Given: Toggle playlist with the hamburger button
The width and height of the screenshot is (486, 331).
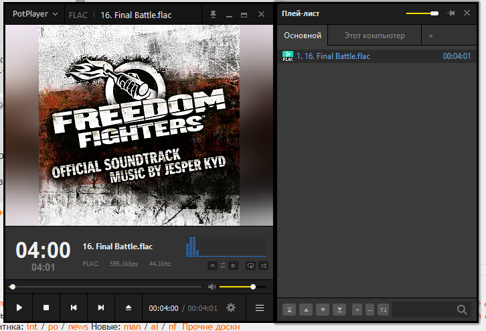Looking at the screenshot, I should [x=260, y=308].
